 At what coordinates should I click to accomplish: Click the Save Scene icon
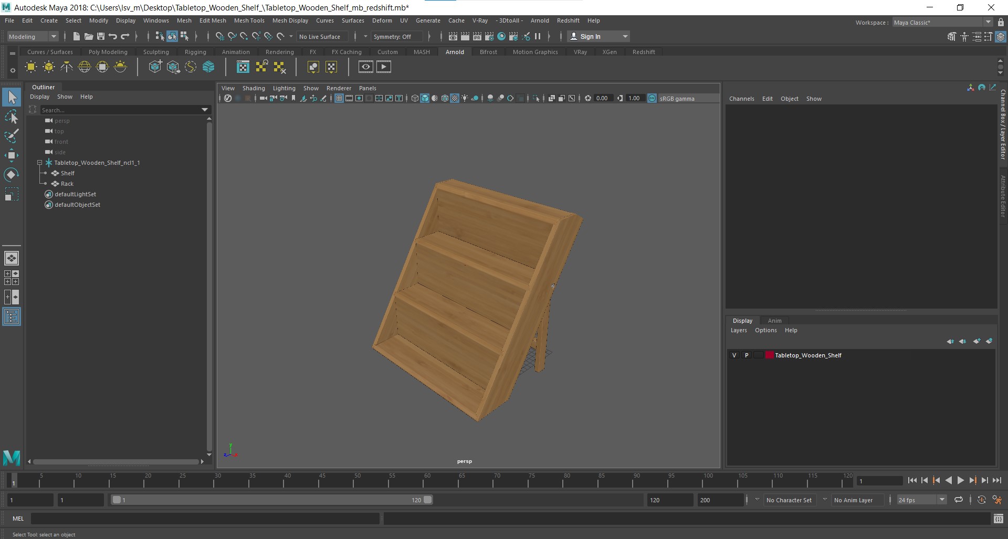(101, 36)
